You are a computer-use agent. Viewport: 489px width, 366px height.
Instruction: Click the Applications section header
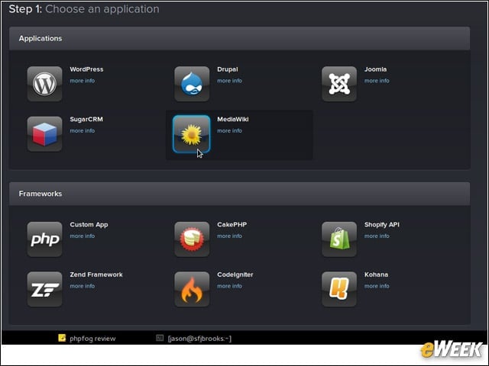(239, 38)
